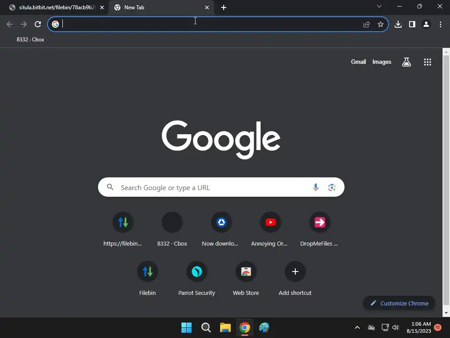Viewport: 450px width, 338px height.
Task: Go forward using the browser forward arrow
Action: pos(24,25)
